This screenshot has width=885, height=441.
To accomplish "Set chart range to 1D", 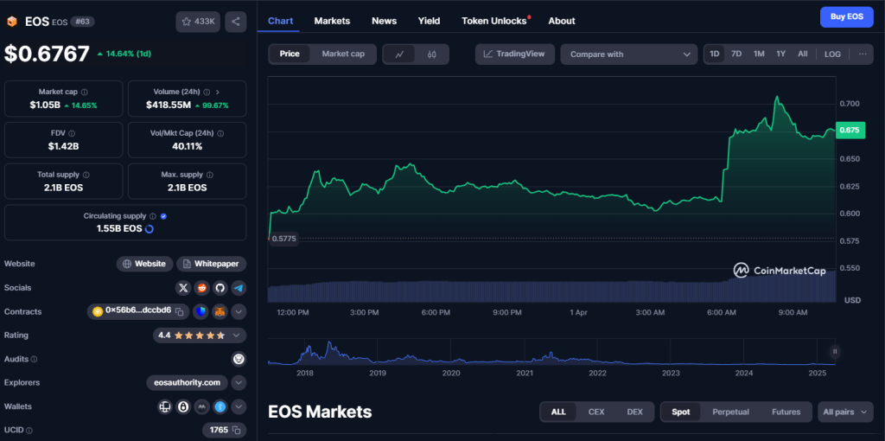I will click(x=715, y=54).
